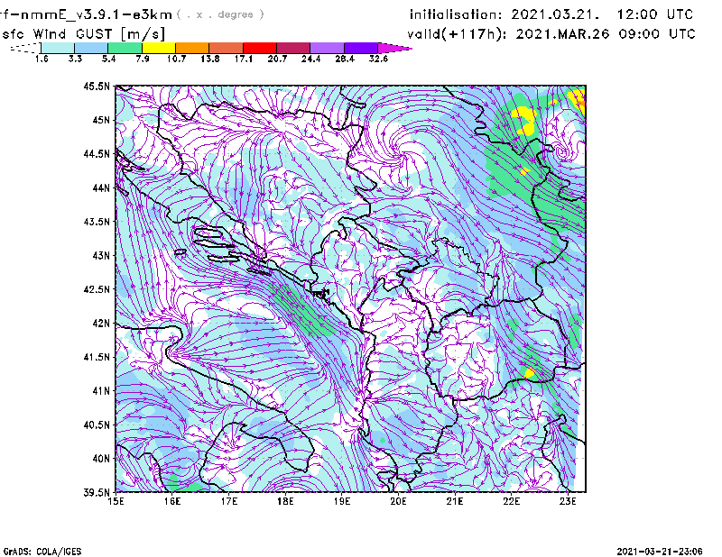
Task: Click the 42N latitude label
Action: coord(101,324)
